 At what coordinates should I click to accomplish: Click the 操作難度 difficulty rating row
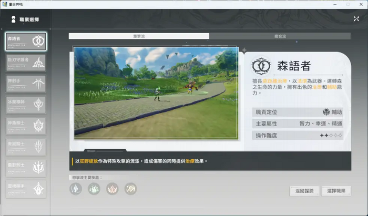pos(298,135)
